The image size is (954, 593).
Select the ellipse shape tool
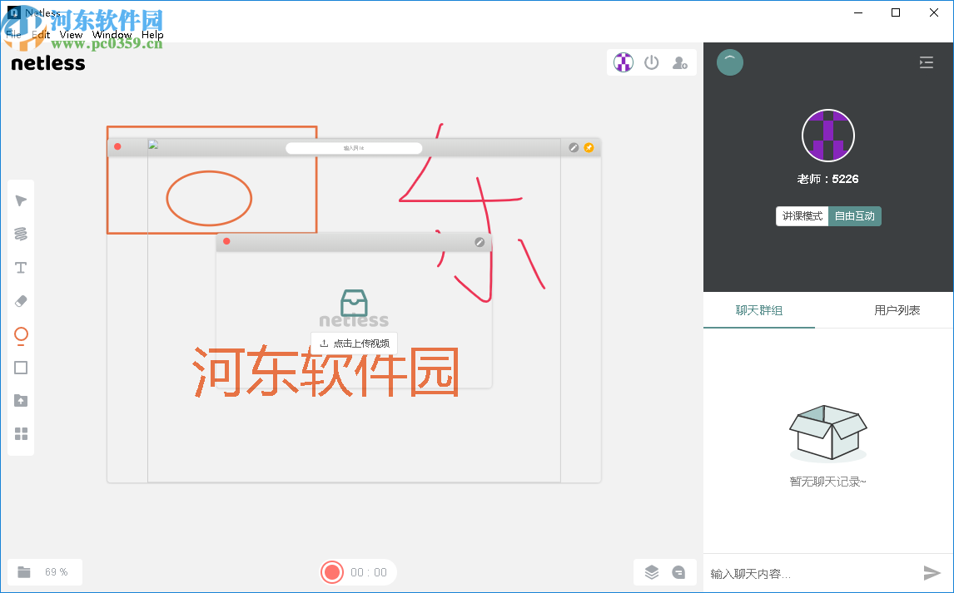click(x=21, y=334)
